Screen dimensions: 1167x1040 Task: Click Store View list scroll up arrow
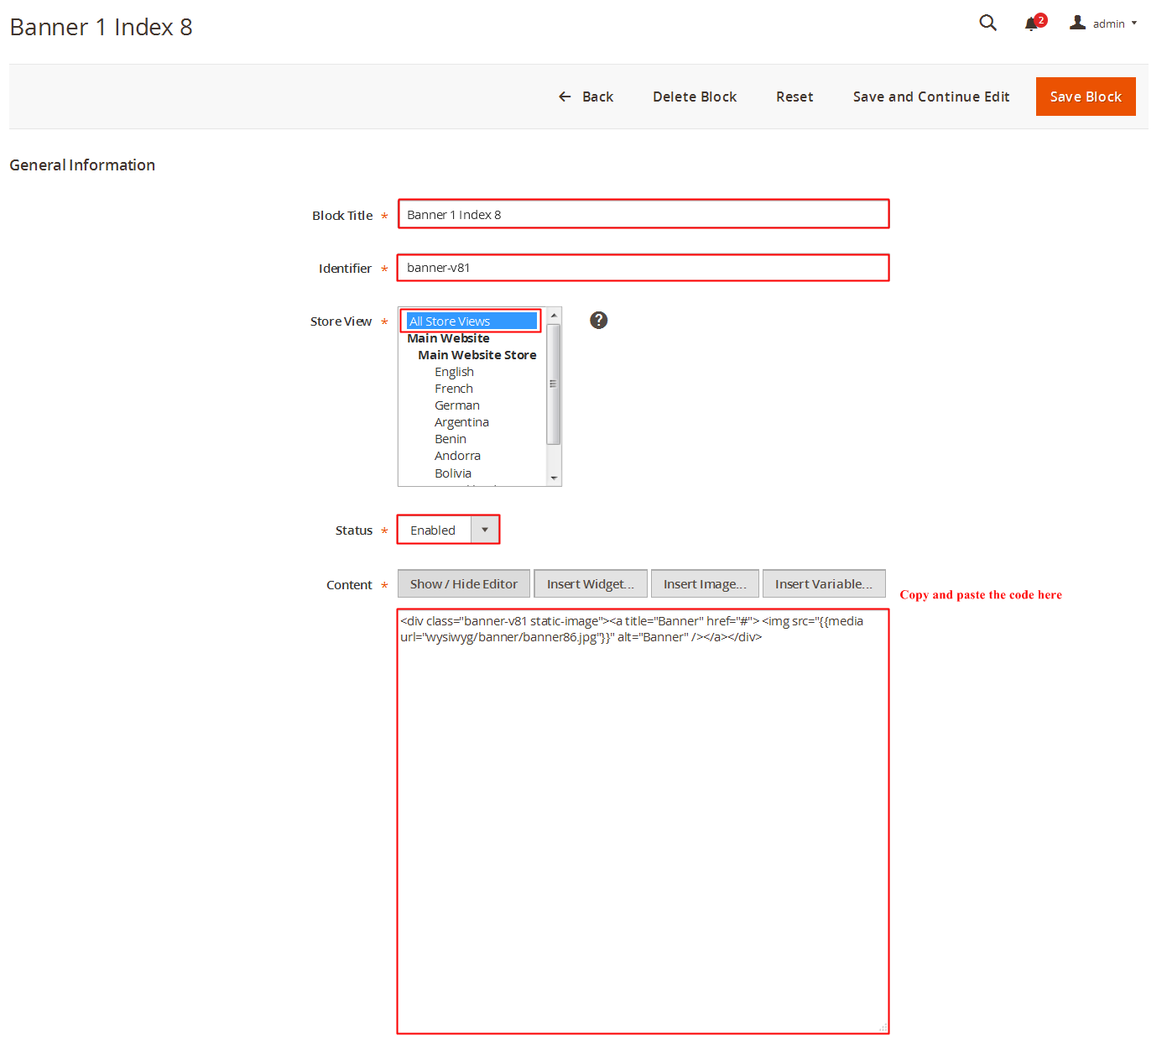pyautogui.click(x=554, y=315)
